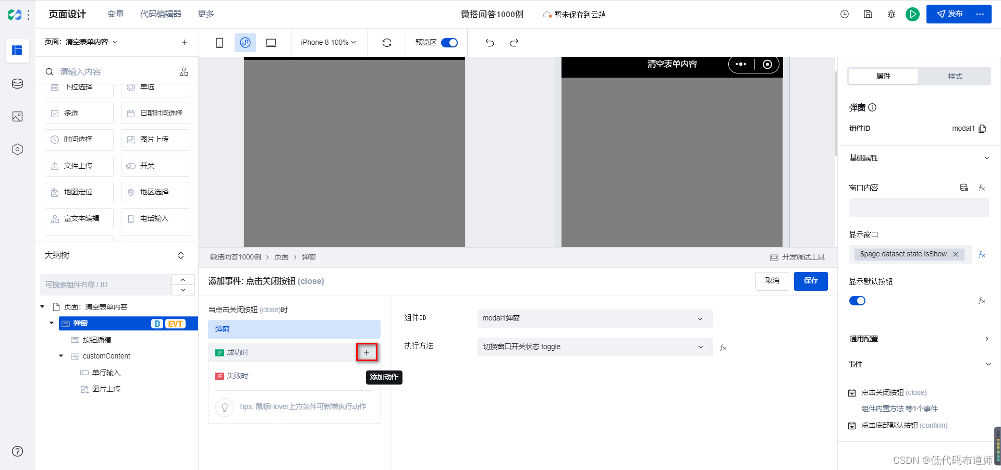Open the 更多 menu
Screen dimensions: 1001x470
(x=206, y=14)
